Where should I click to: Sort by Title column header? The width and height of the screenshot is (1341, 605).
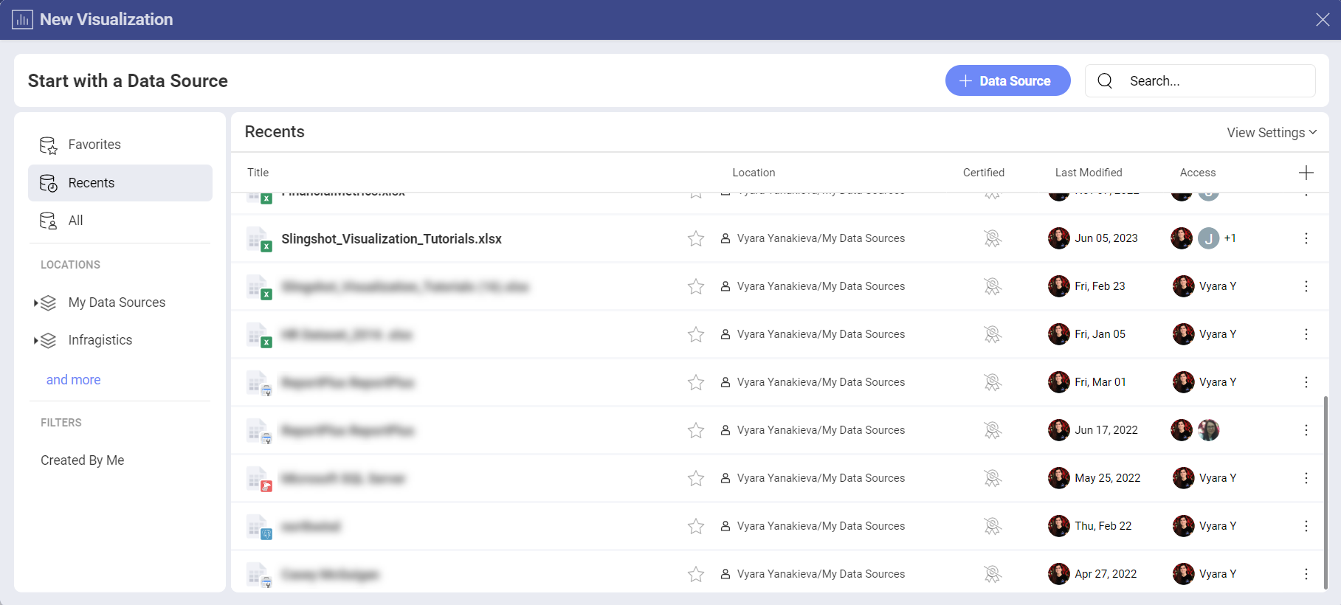coord(258,173)
